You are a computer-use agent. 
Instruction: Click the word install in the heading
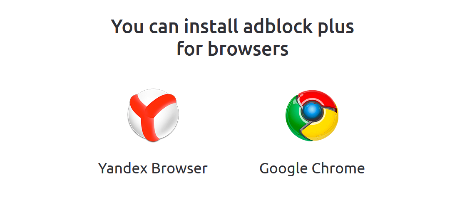point(211,26)
